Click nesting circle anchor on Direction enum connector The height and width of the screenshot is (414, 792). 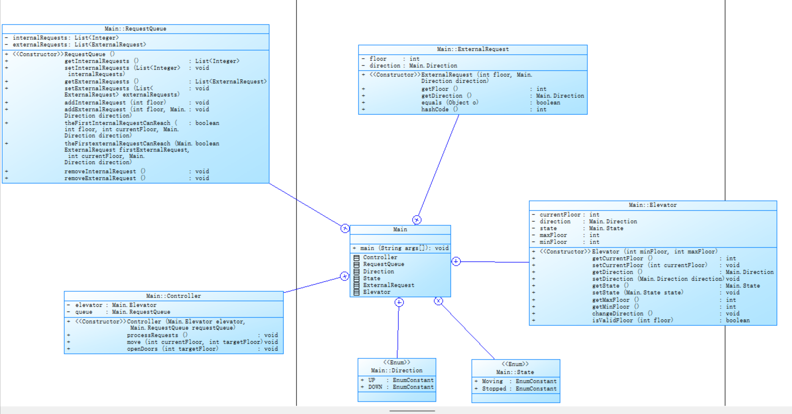tap(399, 302)
